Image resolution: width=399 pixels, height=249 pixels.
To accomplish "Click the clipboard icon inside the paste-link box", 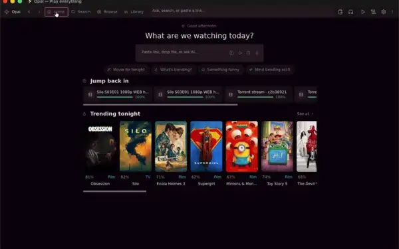I will pos(248,53).
